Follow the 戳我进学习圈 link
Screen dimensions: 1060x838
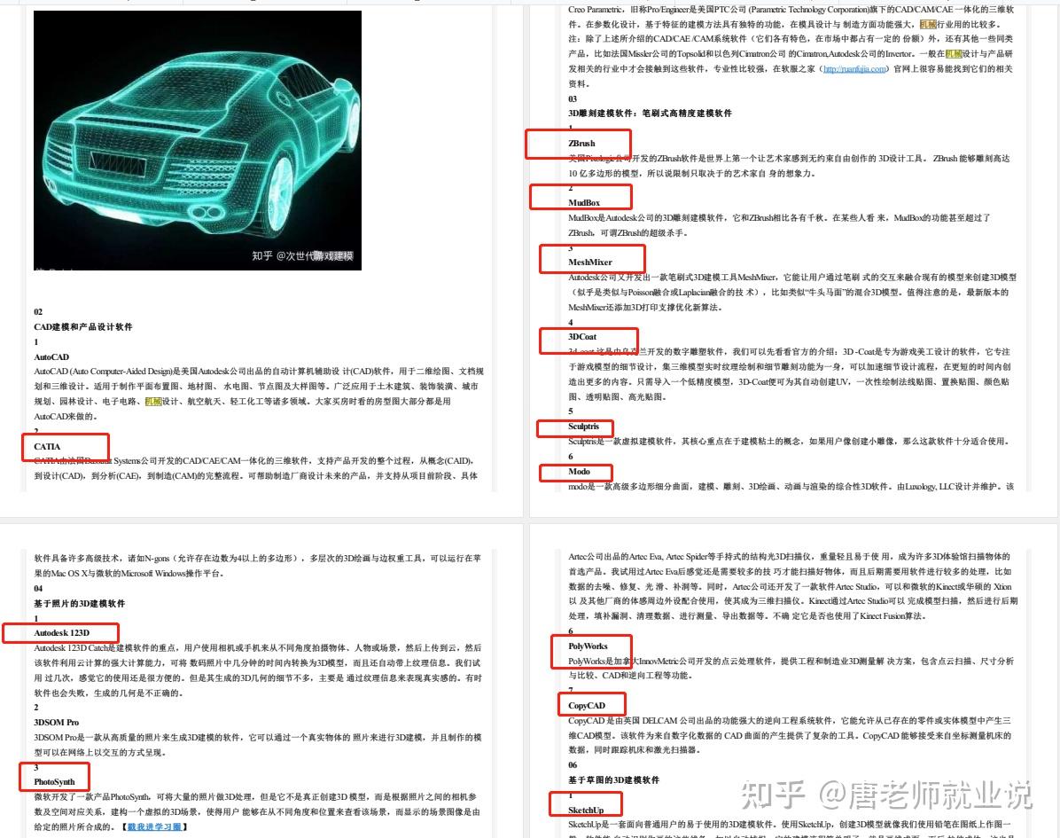pyautogui.click(x=154, y=826)
